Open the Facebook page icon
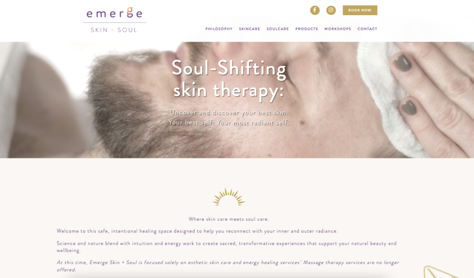The width and height of the screenshot is (474, 278). point(315,10)
